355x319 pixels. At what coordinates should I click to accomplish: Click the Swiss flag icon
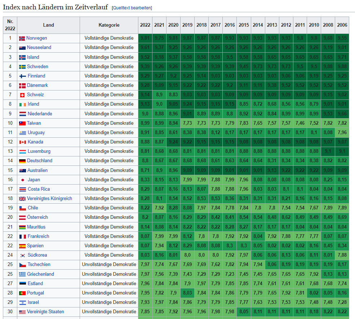[x=22, y=95]
